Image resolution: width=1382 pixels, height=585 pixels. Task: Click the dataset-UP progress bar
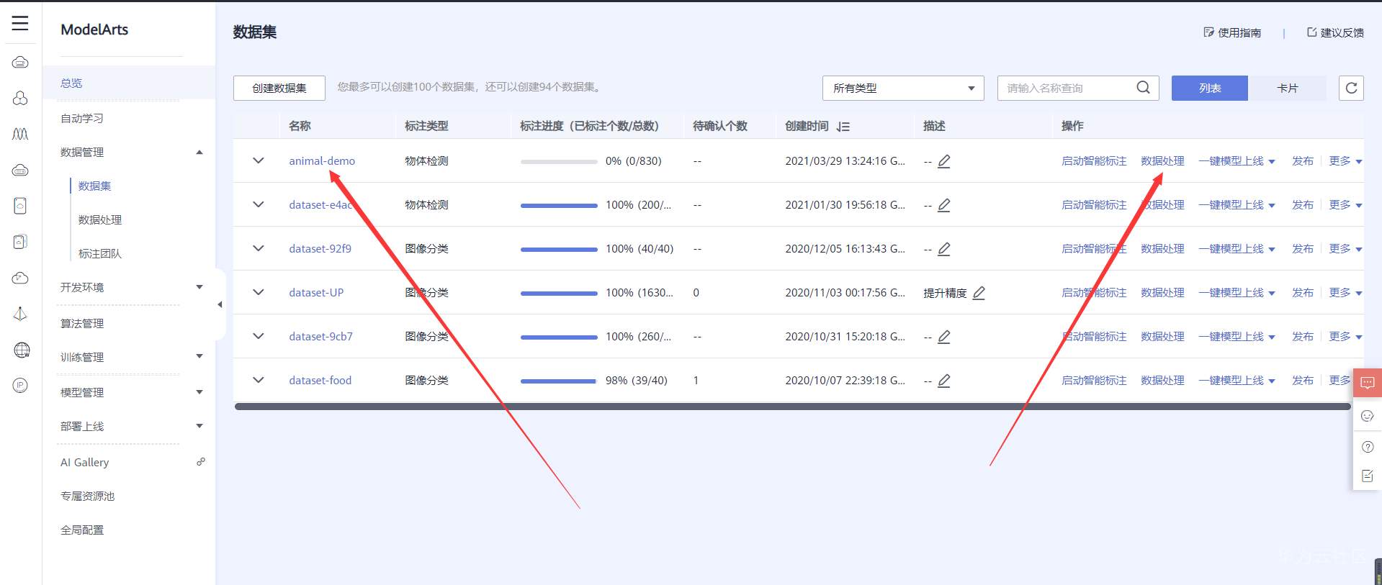559,294
